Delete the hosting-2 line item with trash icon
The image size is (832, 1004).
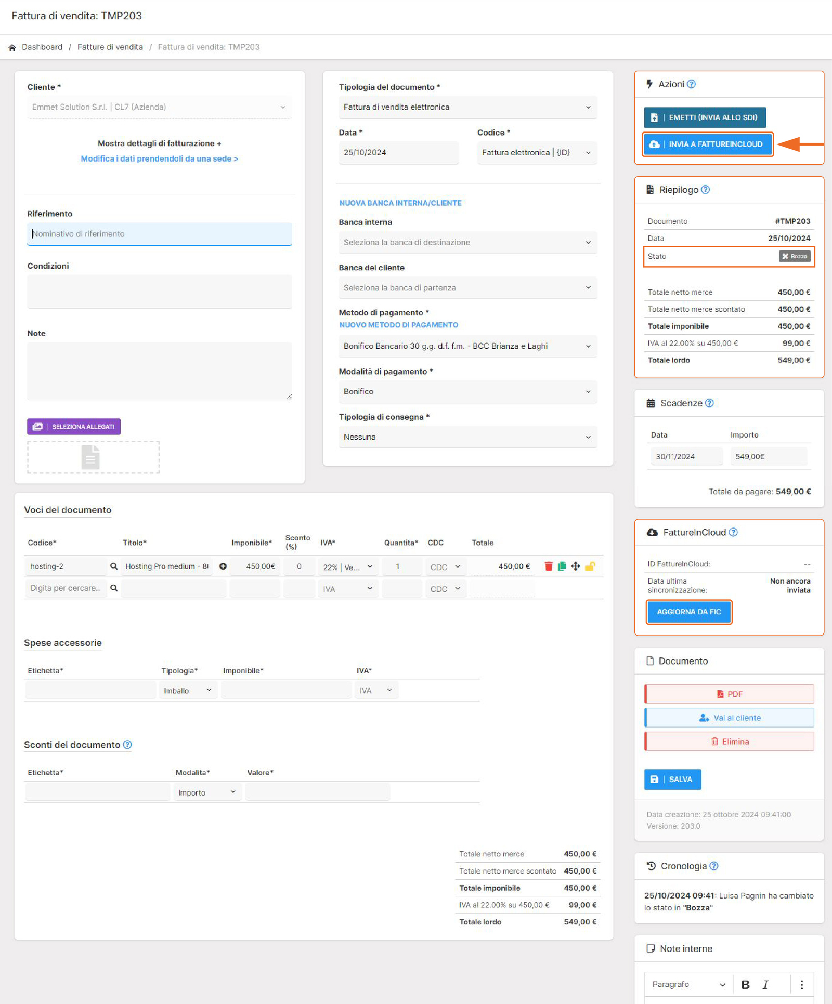click(548, 566)
